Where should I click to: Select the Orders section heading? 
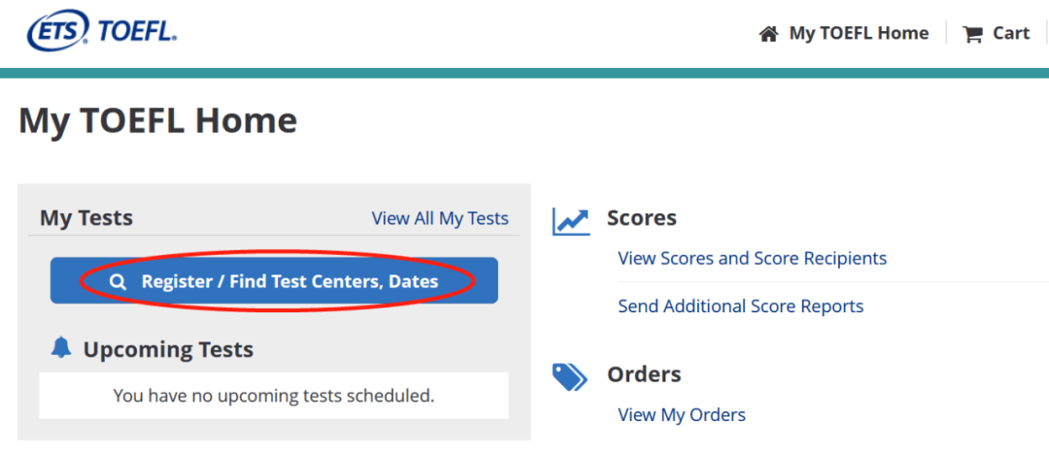point(644,374)
